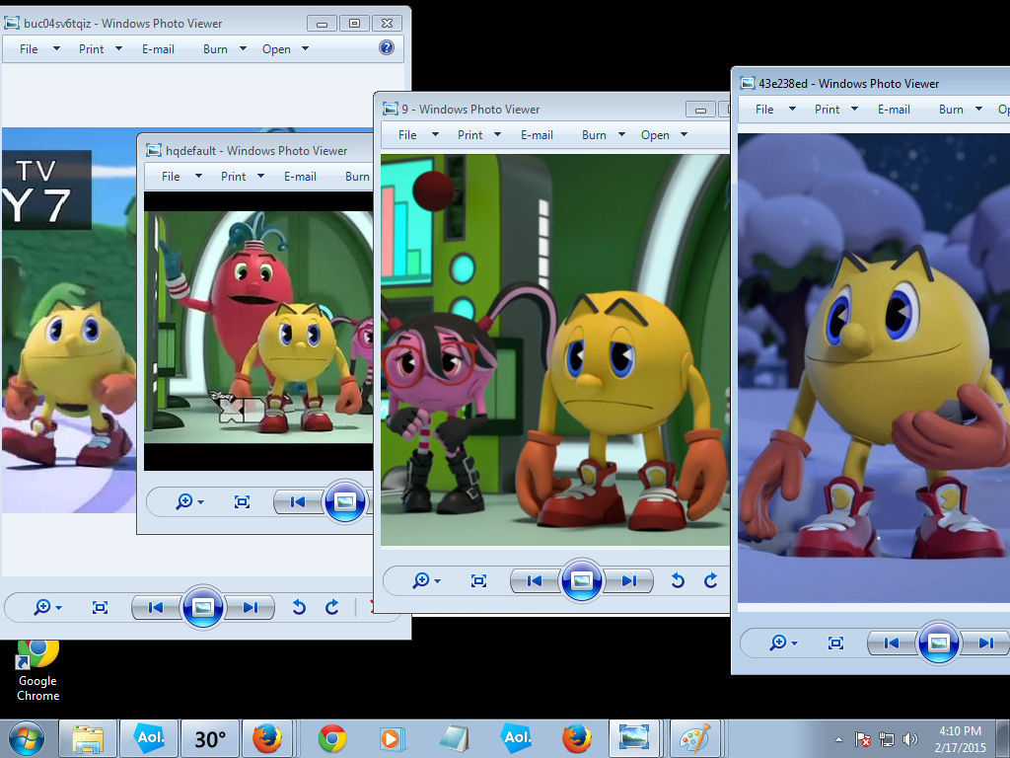
Task: Rotate clockwise in the "9" window
Action: tap(710, 580)
